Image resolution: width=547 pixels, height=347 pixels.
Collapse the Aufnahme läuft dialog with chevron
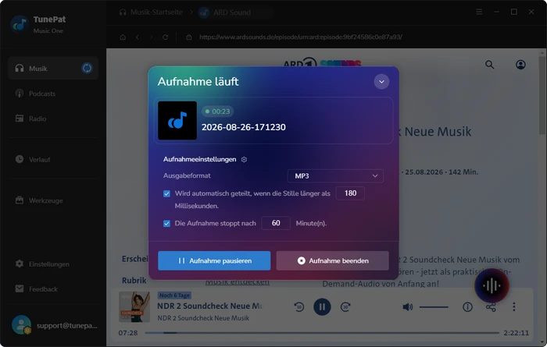coord(381,82)
